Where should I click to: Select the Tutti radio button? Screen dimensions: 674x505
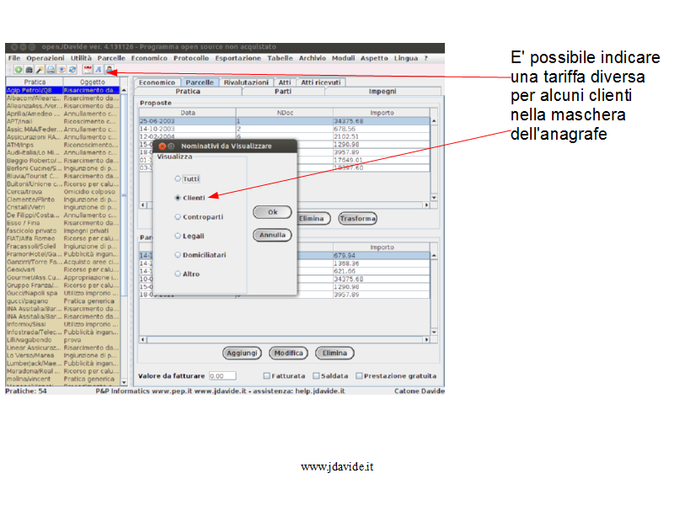click(x=178, y=178)
